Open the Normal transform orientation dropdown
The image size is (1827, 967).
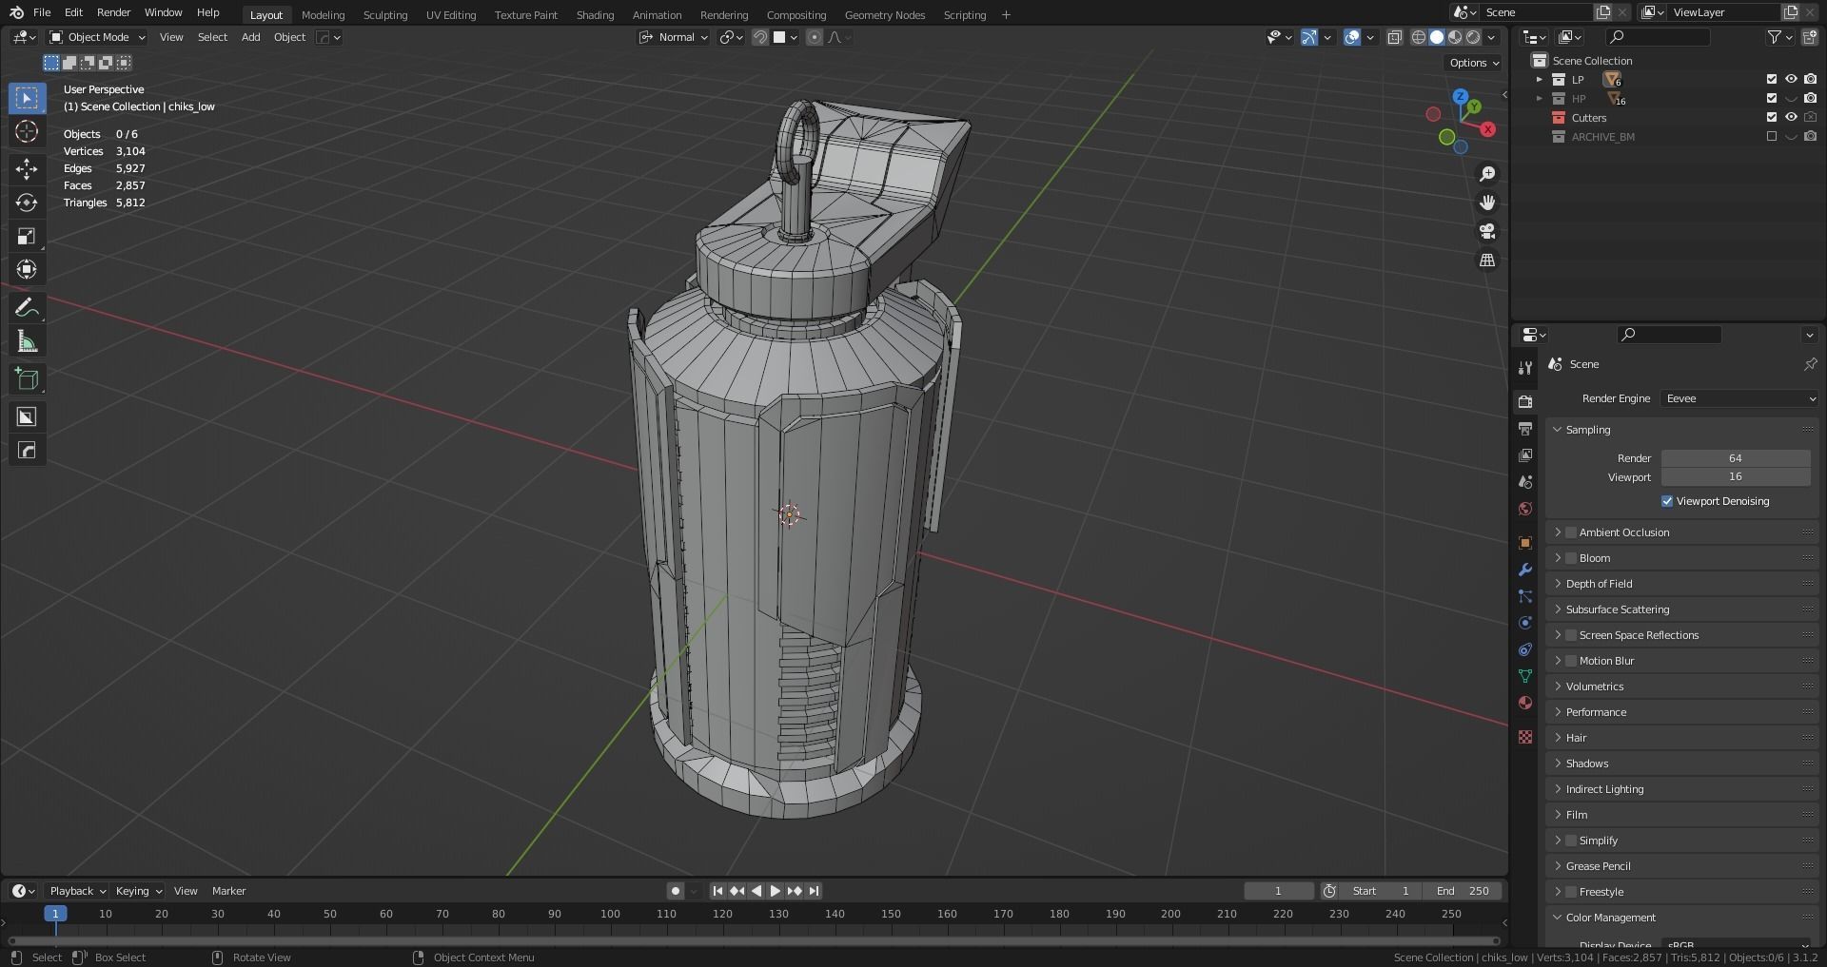coord(674,37)
